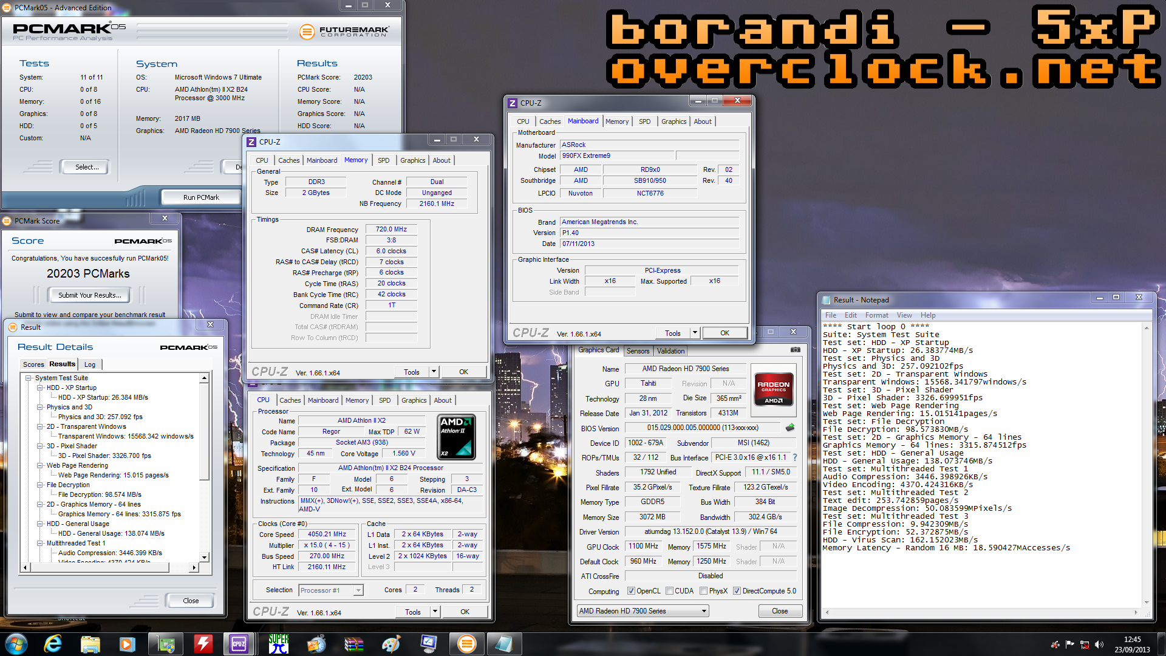Screen dimensions: 1166x656
Task: Open the network status tray icon
Action: [x=1084, y=644]
